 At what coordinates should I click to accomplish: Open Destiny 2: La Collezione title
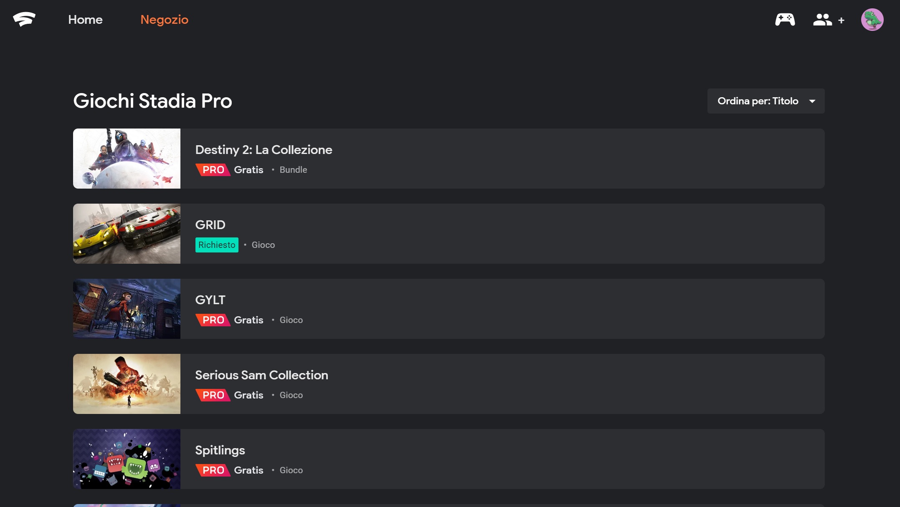coord(264,150)
